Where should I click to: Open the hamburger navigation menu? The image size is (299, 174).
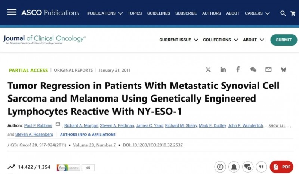tap(12, 12)
